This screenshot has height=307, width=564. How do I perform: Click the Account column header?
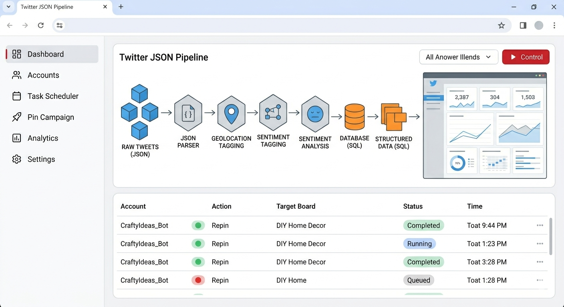click(x=133, y=206)
